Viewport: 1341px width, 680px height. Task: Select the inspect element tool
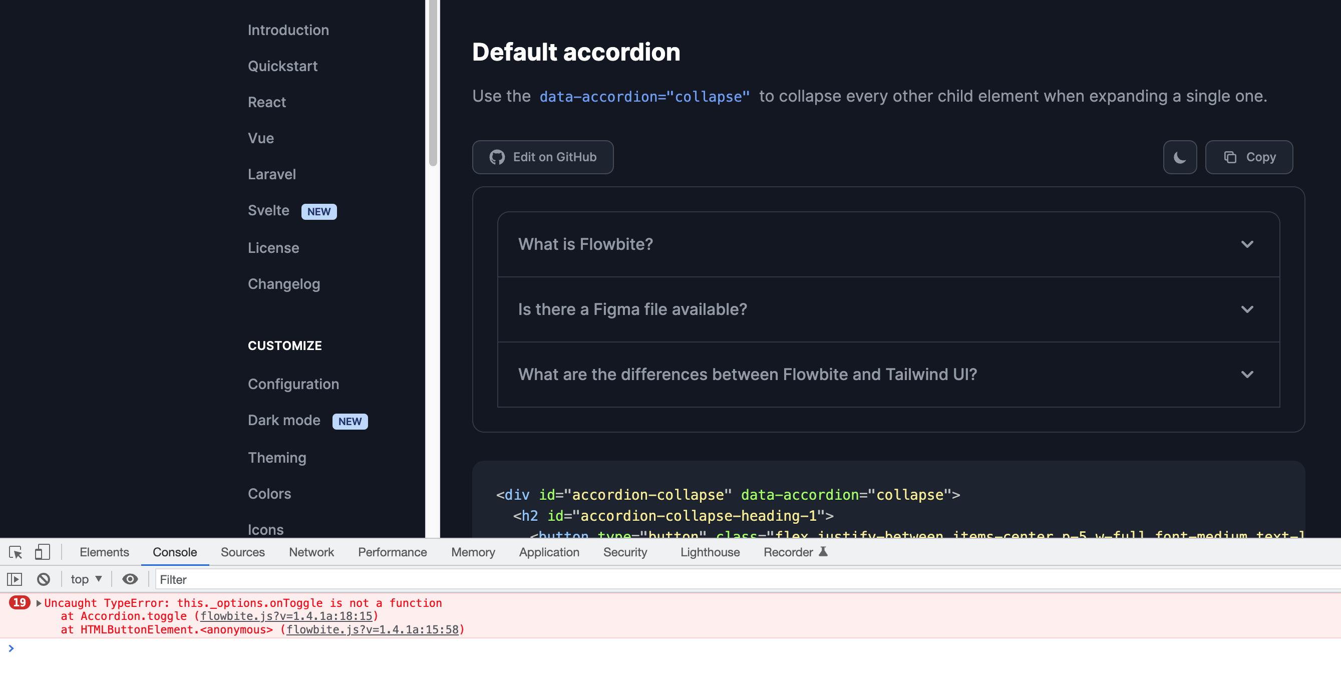coord(15,552)
